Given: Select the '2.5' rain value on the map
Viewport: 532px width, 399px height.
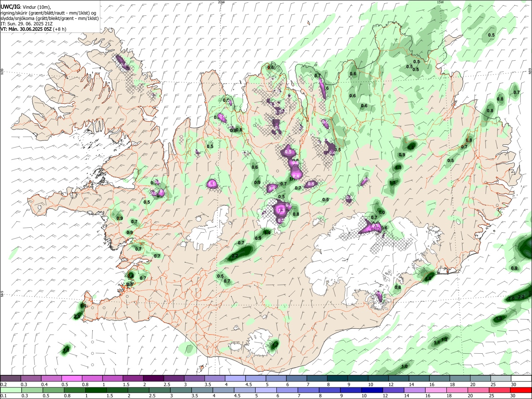Looking at the screenshot, I should coord(77,317).
